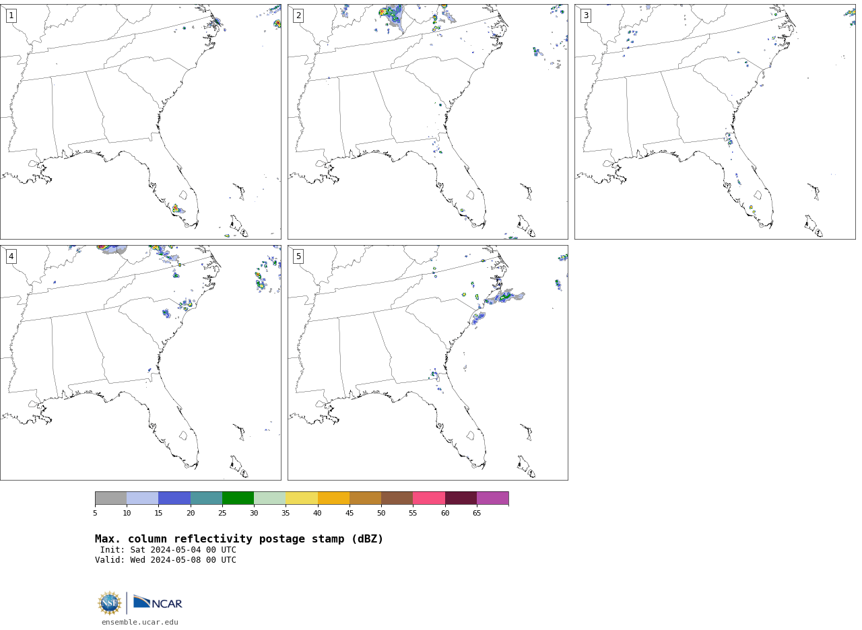Click the Max. column reflectivity title
This screenshot has height=630, width=862.
pyautogui.click(x=239, y=539)
